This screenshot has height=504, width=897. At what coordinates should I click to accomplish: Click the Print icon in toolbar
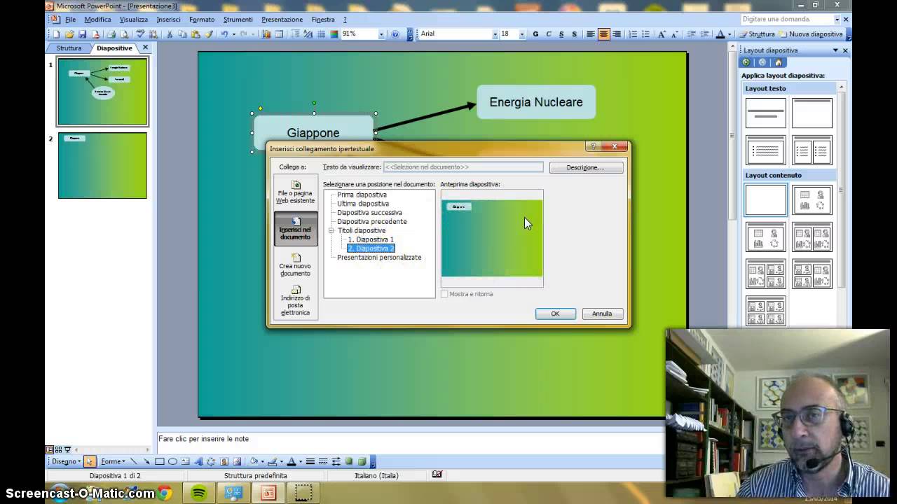(x=111, y=34)
